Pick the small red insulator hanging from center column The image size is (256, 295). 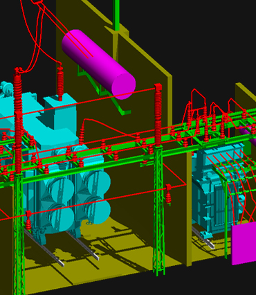point(169,195)
